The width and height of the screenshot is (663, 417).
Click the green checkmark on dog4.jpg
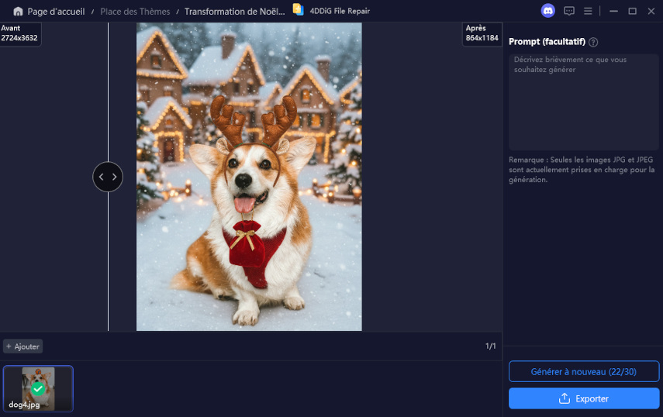click(x=38, y=388)
